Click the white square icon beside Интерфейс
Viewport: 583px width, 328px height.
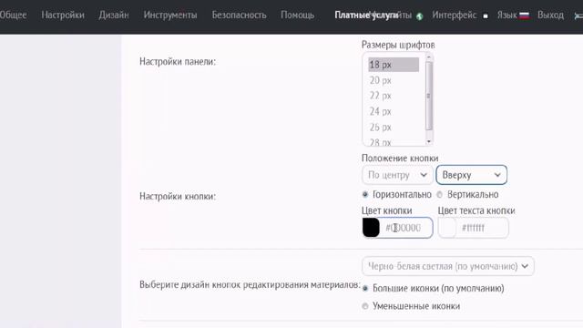pyautogui.click(x=486, y=16)
